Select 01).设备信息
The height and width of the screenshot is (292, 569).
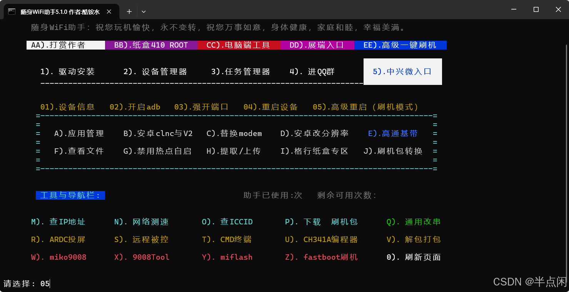(x=68, y=107)
